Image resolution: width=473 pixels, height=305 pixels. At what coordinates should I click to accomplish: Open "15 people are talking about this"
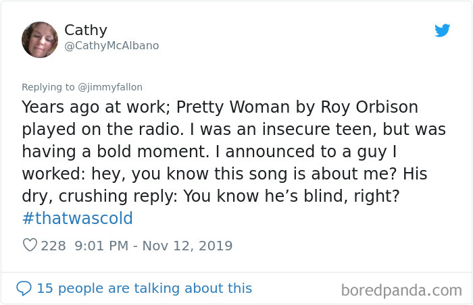[144, 289]
